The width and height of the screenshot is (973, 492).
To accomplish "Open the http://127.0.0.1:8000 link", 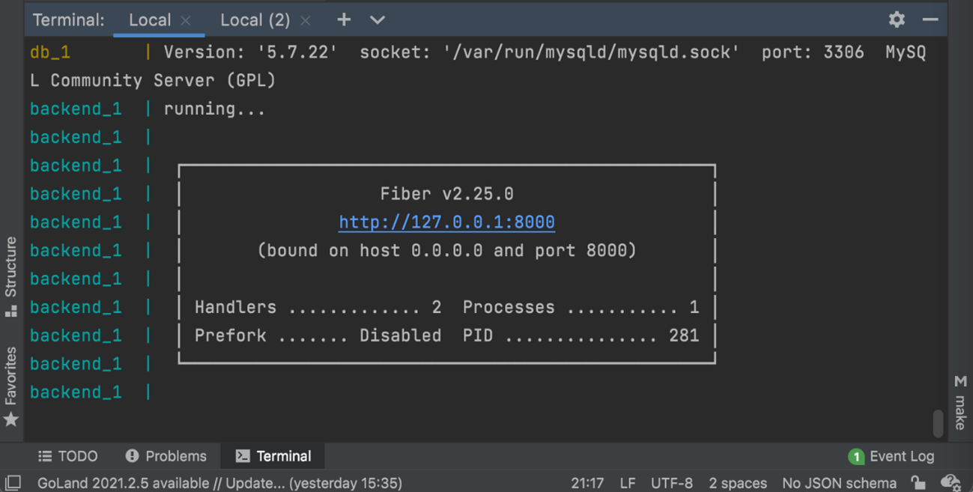I will point(446,222).
